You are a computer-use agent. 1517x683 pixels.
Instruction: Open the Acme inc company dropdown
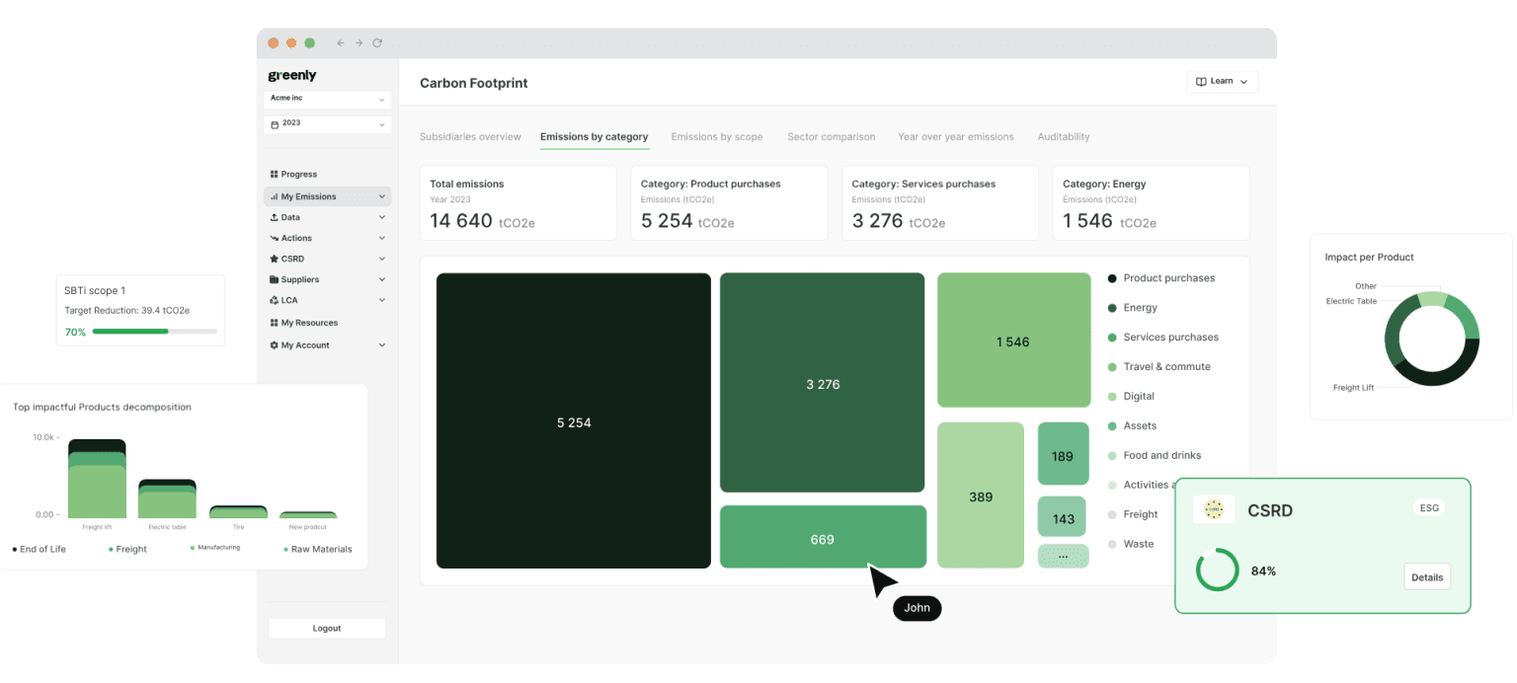(327, 99)
